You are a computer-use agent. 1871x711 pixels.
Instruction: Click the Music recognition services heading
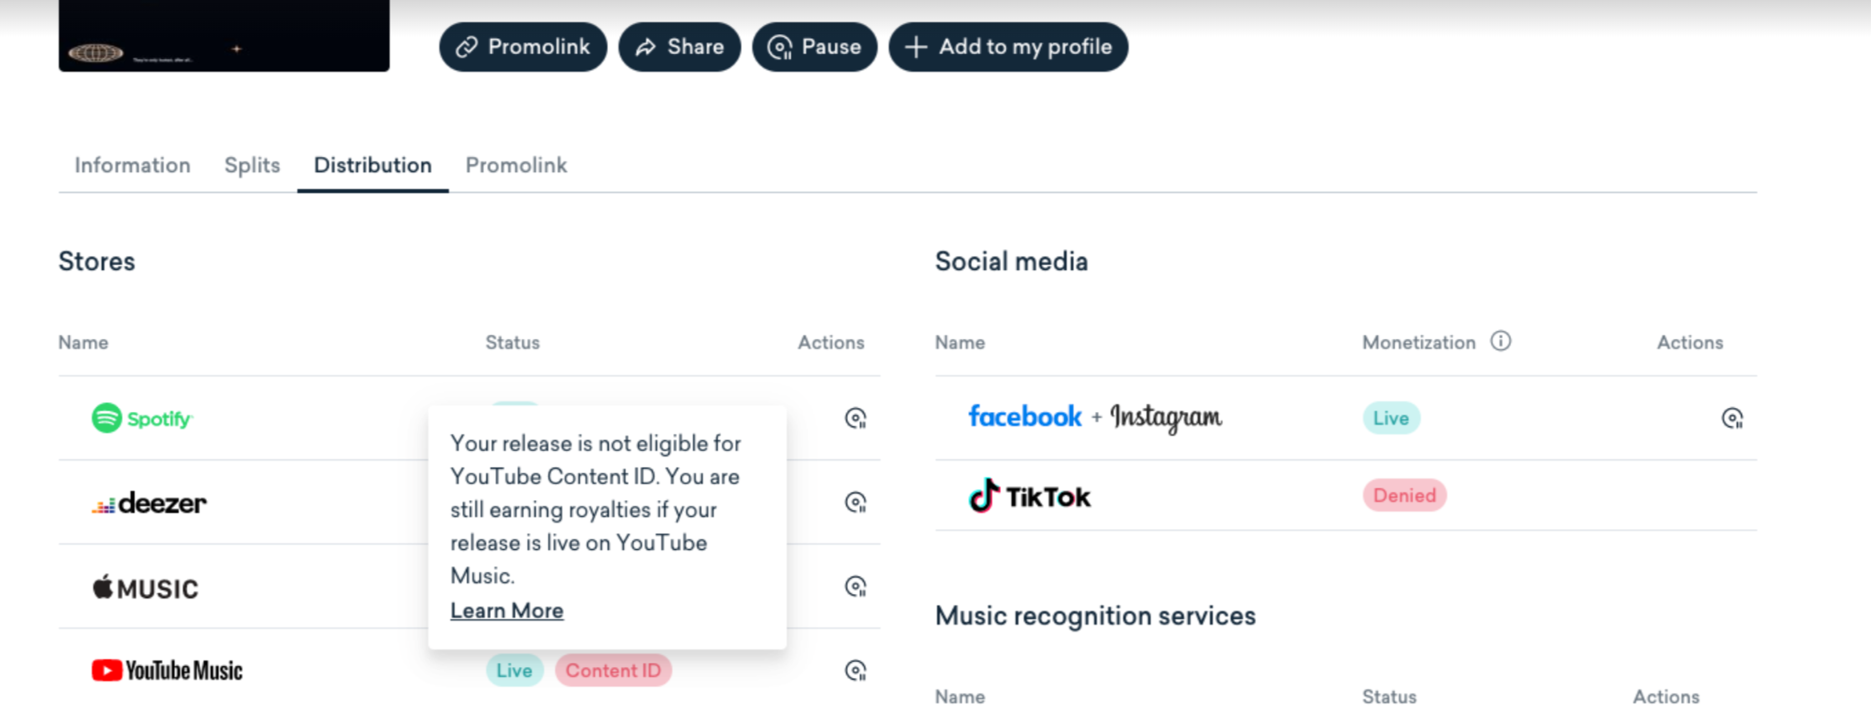(1095, 615)
